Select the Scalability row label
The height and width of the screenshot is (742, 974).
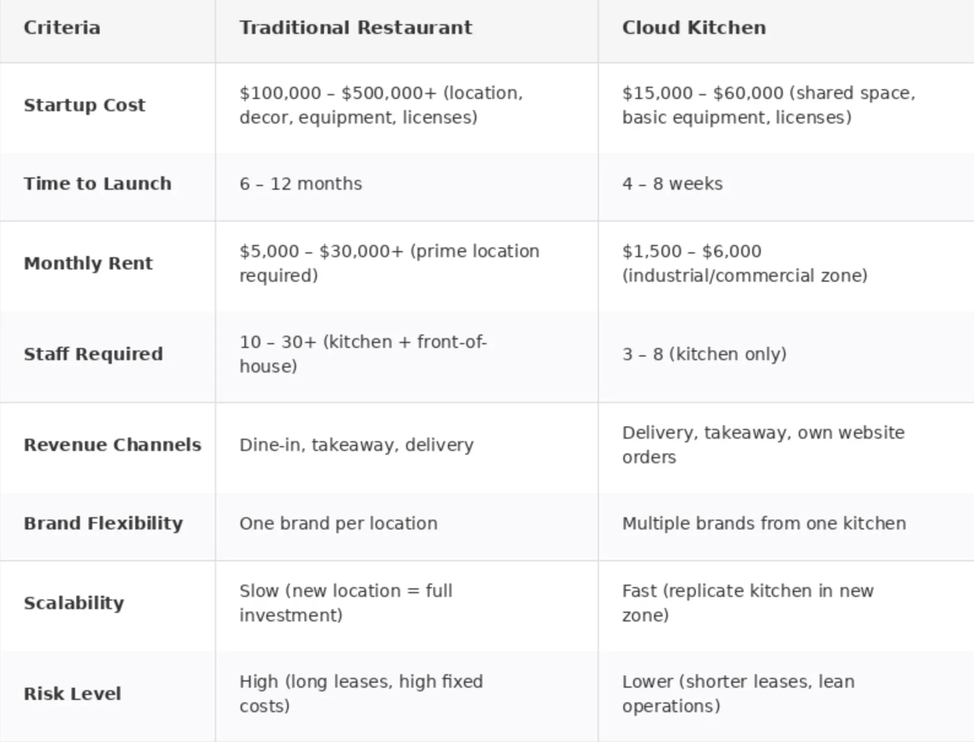[x=74, y=603]
